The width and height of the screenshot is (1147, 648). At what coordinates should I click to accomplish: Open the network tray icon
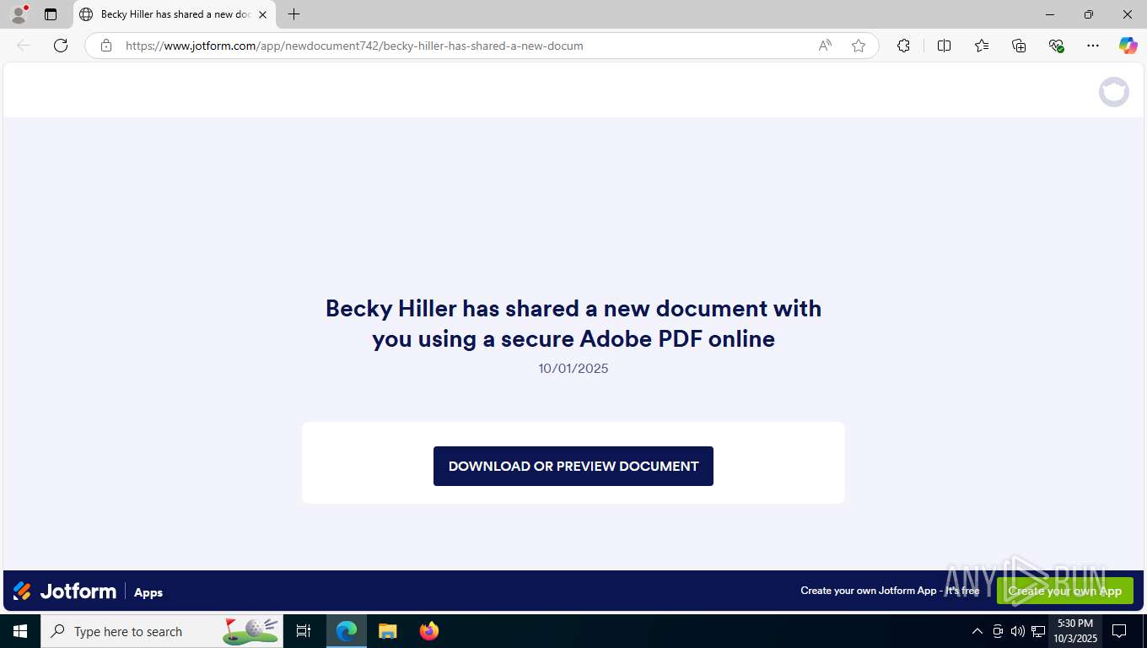click(1038, 631)
